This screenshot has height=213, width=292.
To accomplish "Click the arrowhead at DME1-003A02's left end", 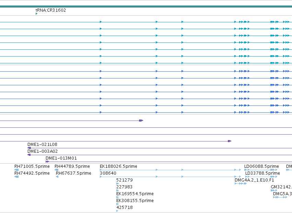I will (x=29, y=155).
